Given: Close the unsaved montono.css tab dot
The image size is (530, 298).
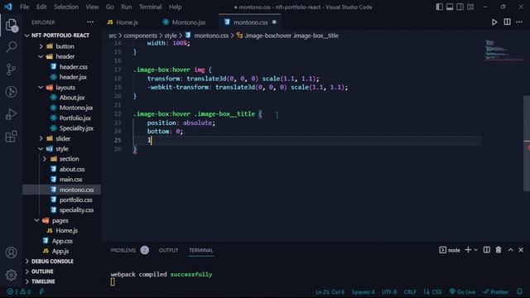Looking at the screenshot, I should [274, 22].
